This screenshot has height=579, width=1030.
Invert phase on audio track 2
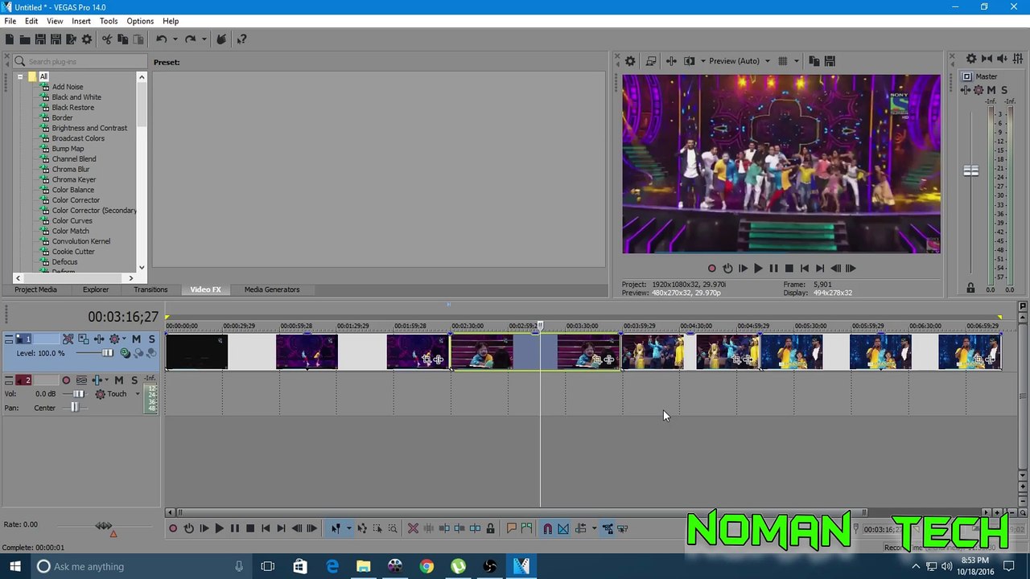(81, 380)
